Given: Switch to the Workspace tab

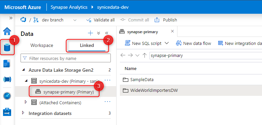Looking at the screenshot, I should pos(42,45).
